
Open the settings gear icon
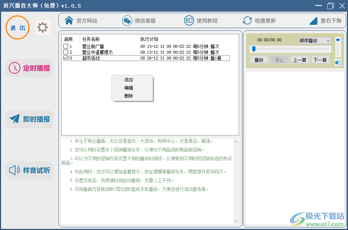[x=43, y=27]
